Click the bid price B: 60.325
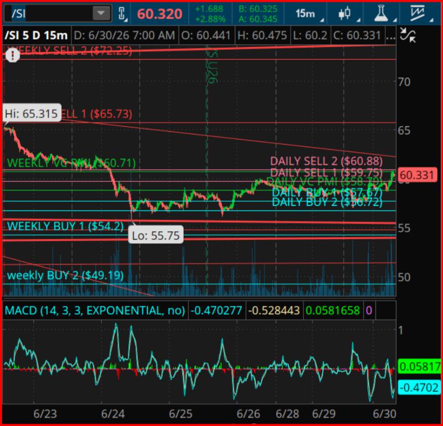The width and height of the screenshot is (443, 426). coord(258,9)
